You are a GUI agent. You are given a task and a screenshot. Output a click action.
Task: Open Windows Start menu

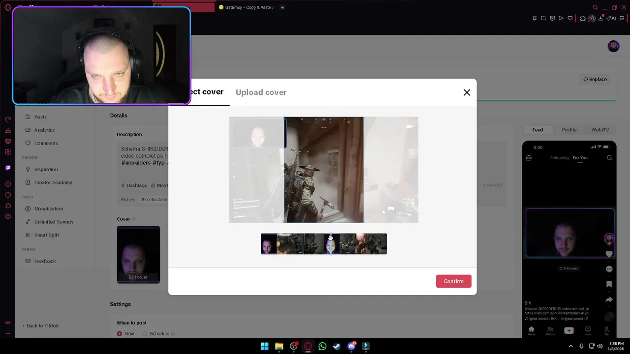click(264, 346)
